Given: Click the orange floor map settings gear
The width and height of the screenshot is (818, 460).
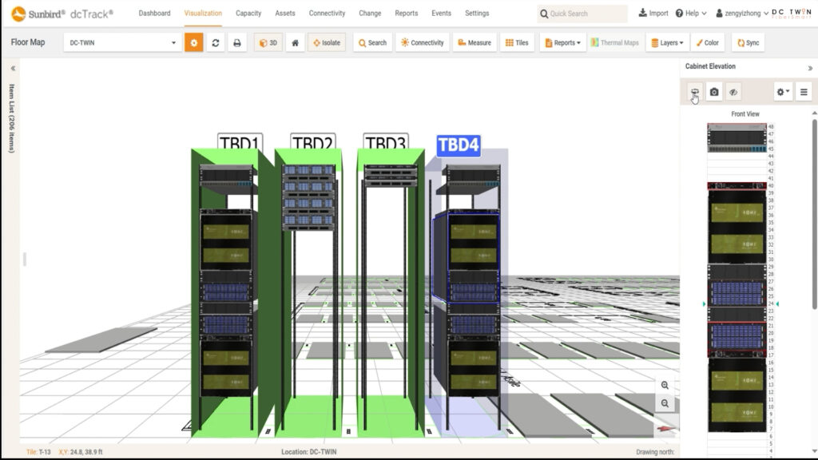Looking at the screenshot, I should [x=194, y=43].
